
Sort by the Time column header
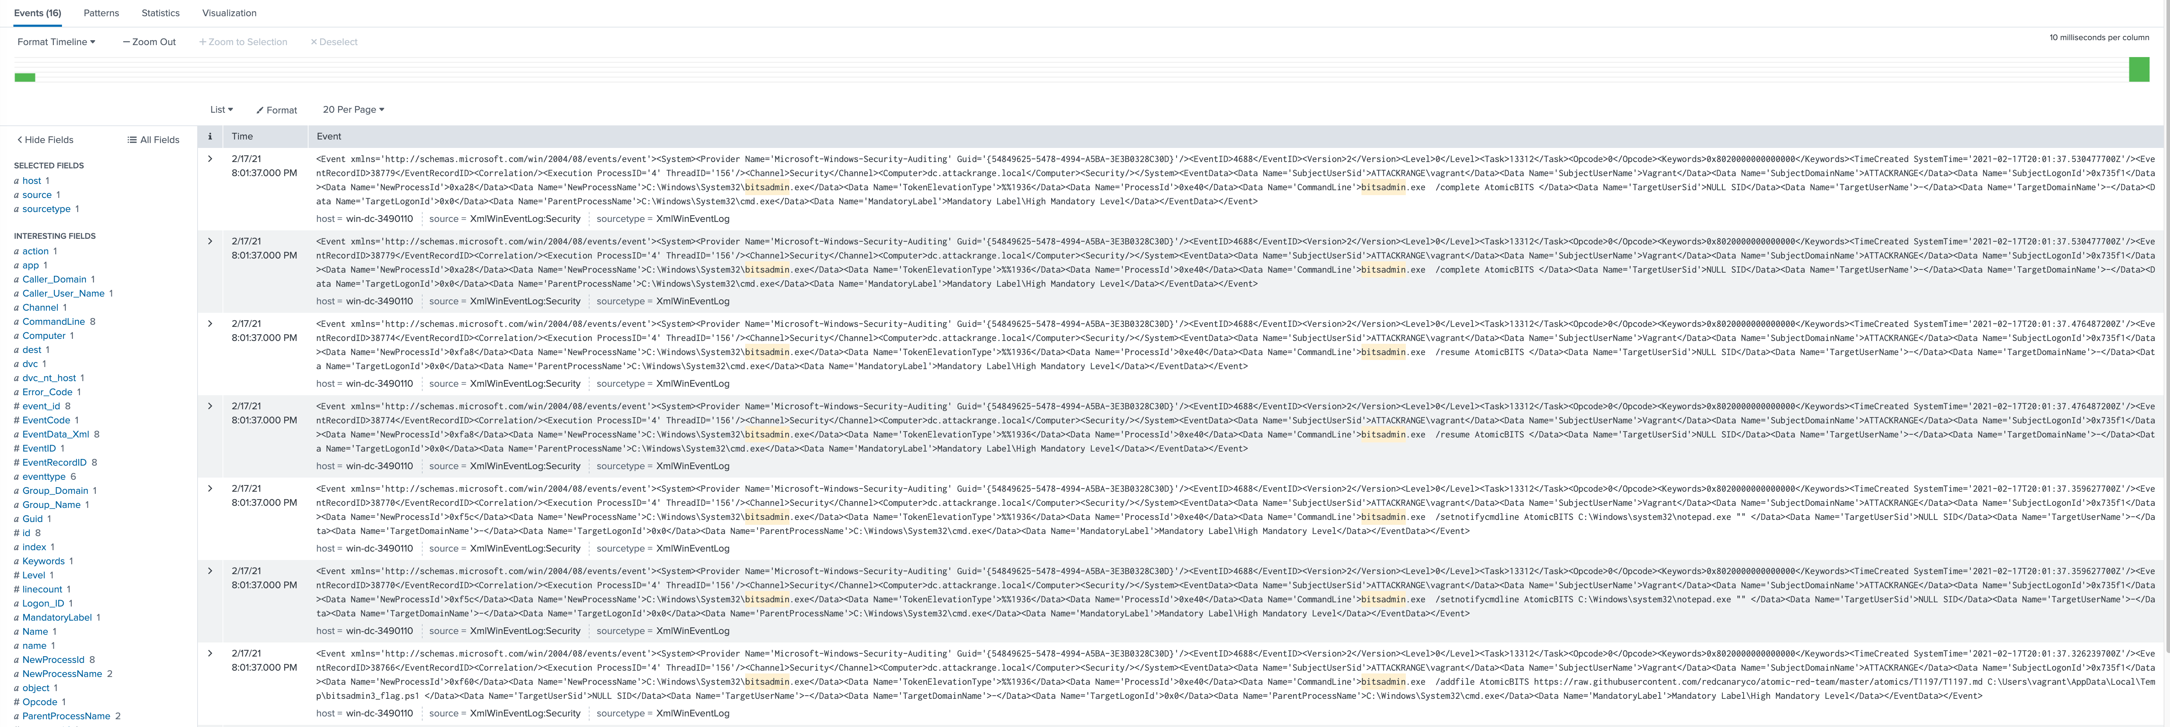tap(242, 136)
